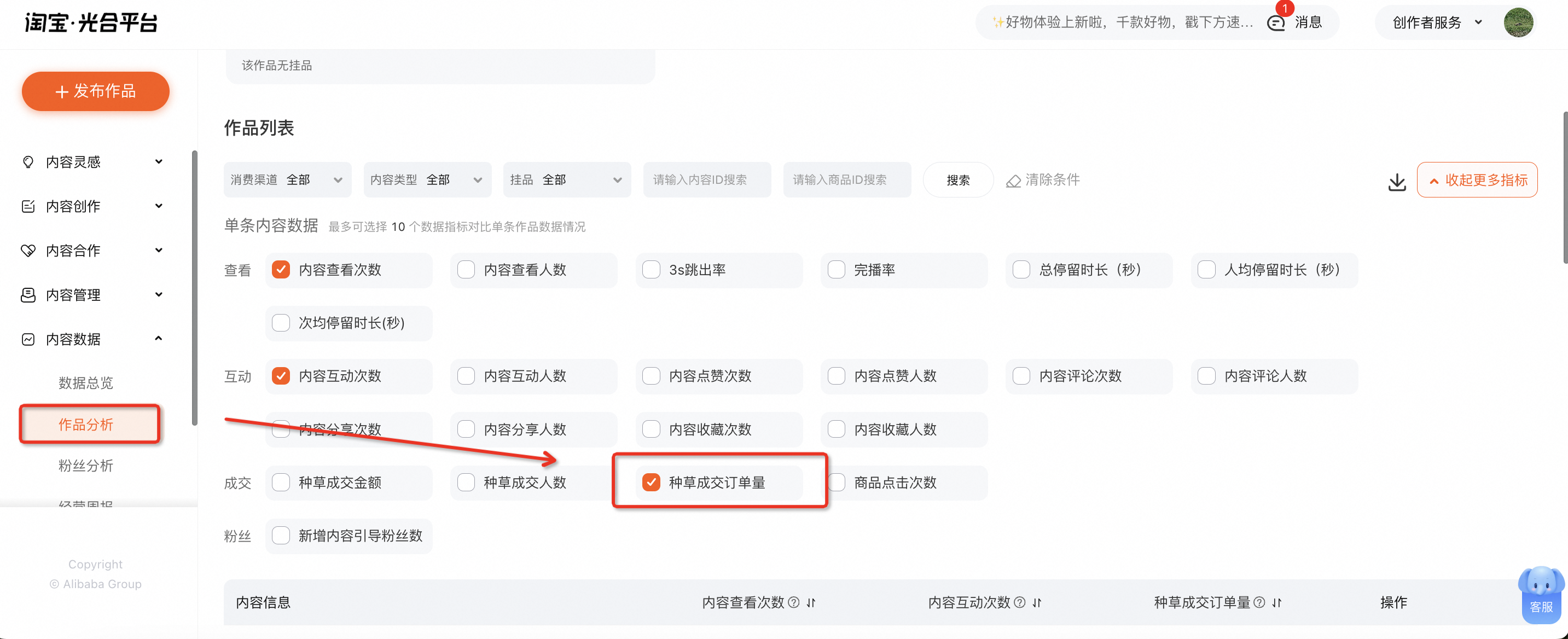Tick the 商品点击次数 checkbox
The height and width of the screenshot is (639, 1568).
837,483
